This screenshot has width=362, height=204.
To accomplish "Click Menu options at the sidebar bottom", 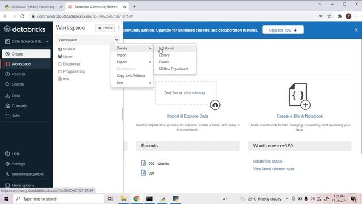I will tap(26, 185).
